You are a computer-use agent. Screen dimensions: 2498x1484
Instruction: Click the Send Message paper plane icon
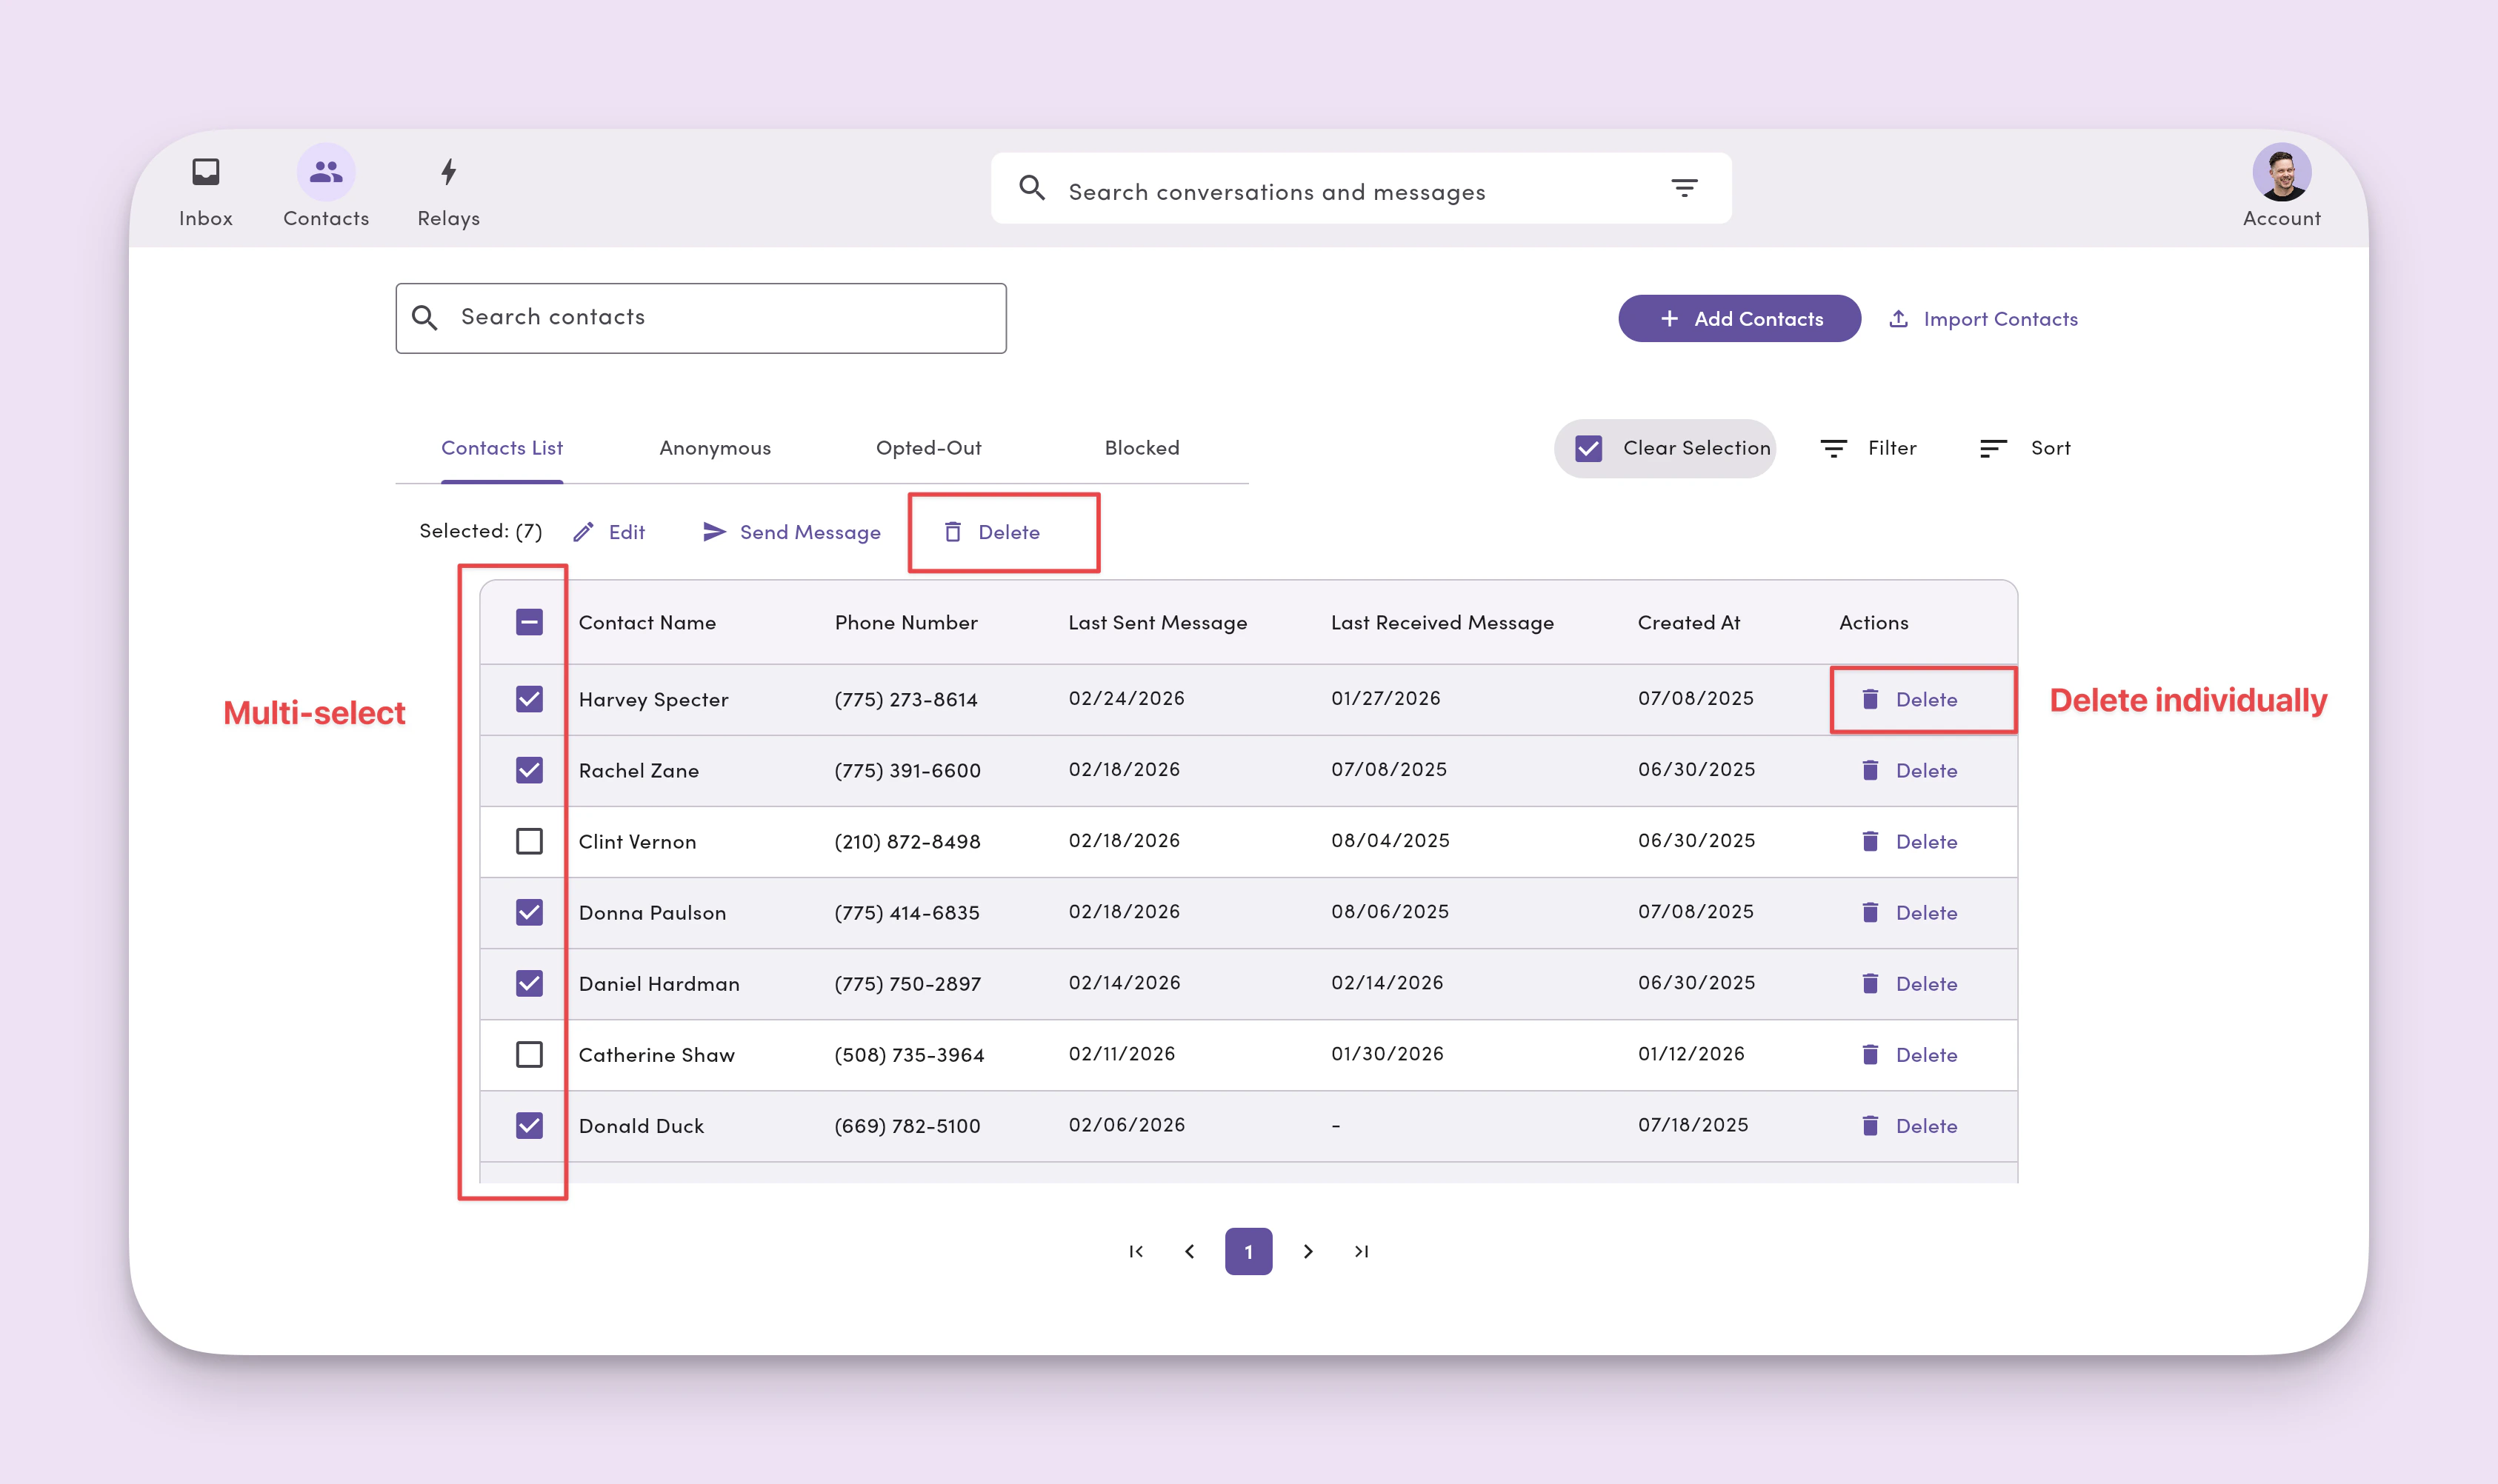[x=713, y=532]
